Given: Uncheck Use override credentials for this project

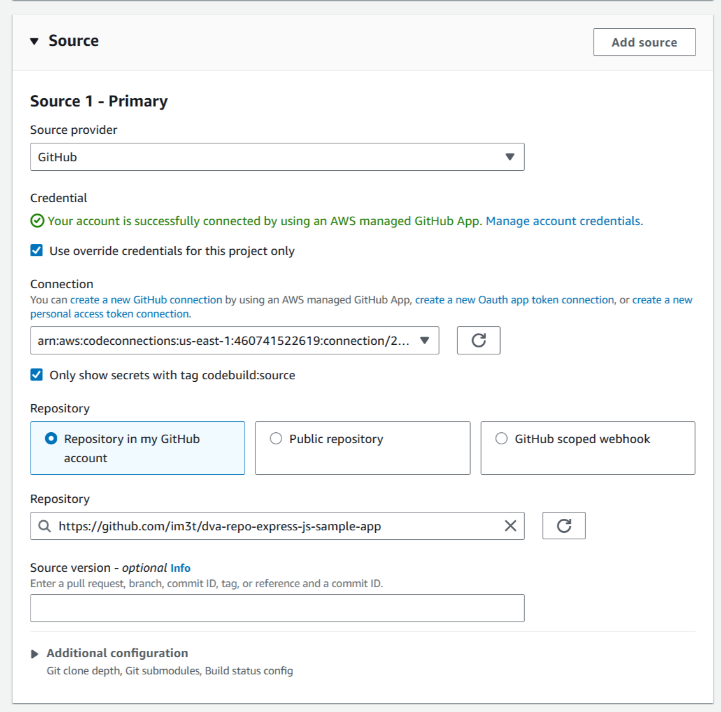Looking at the screenshot, I should (37, 251).
